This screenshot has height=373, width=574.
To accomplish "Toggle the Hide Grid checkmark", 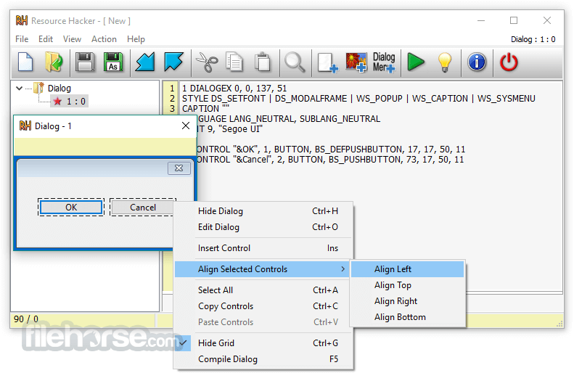I will click(x=183, y=343).
